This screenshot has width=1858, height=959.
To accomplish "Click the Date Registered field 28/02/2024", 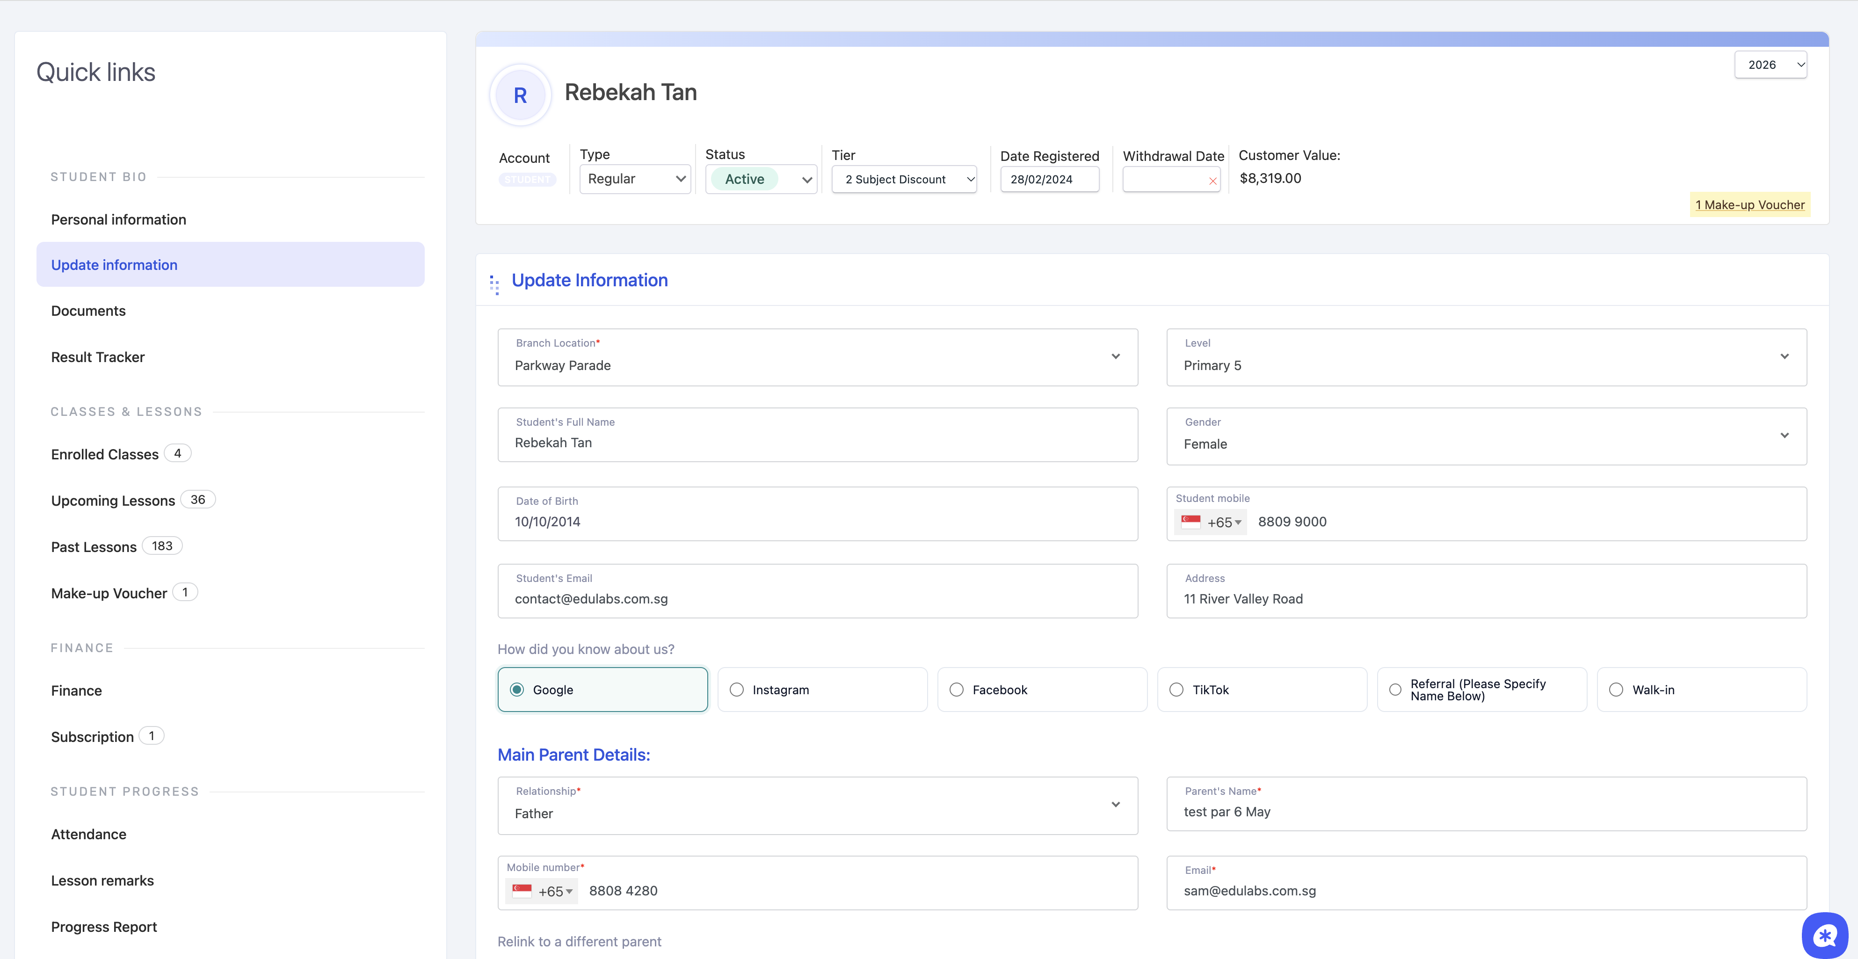I will pos(1050,180).
